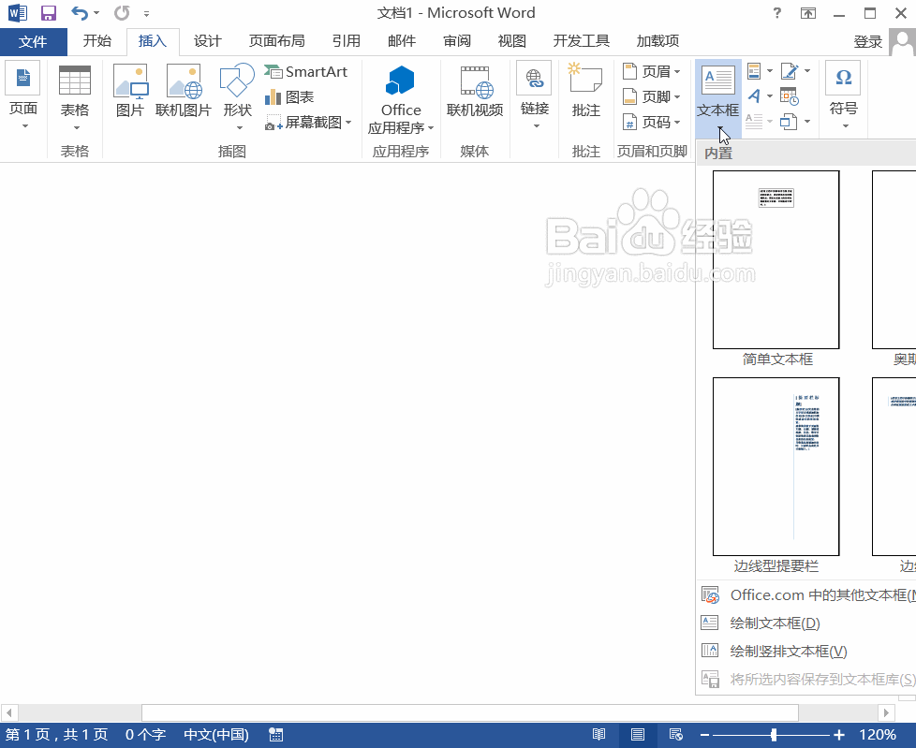Image resolution: width=916 pixels, height=748 pixels.
Task: Insert a new comment
Action: pyautogui.click(x=585, y=94)
